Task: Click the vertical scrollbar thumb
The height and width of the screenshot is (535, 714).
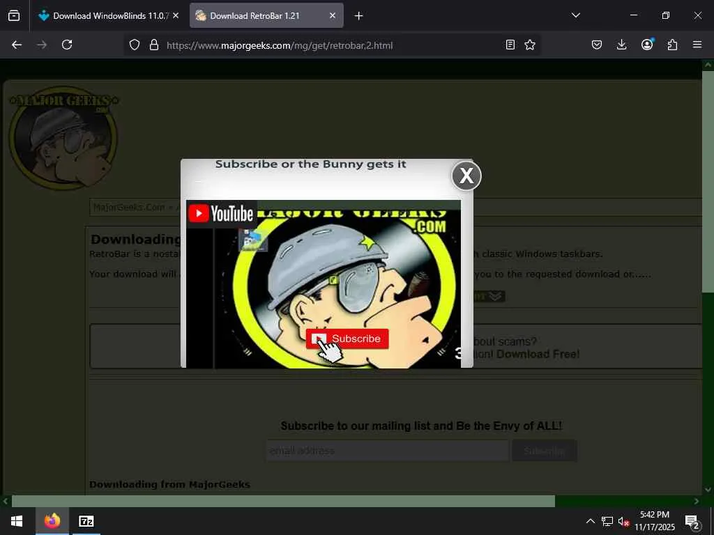Action: [x=708, y=182]
